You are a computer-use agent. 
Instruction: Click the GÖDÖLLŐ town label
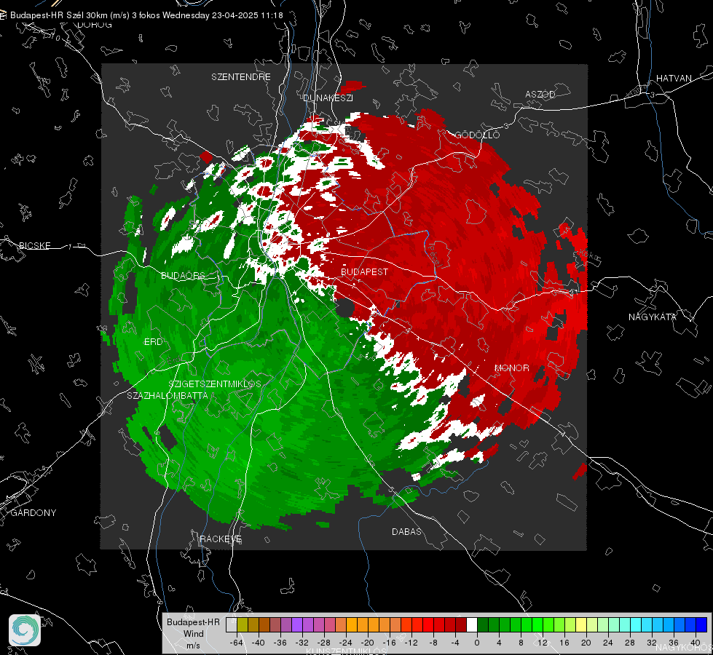point(477,135)
